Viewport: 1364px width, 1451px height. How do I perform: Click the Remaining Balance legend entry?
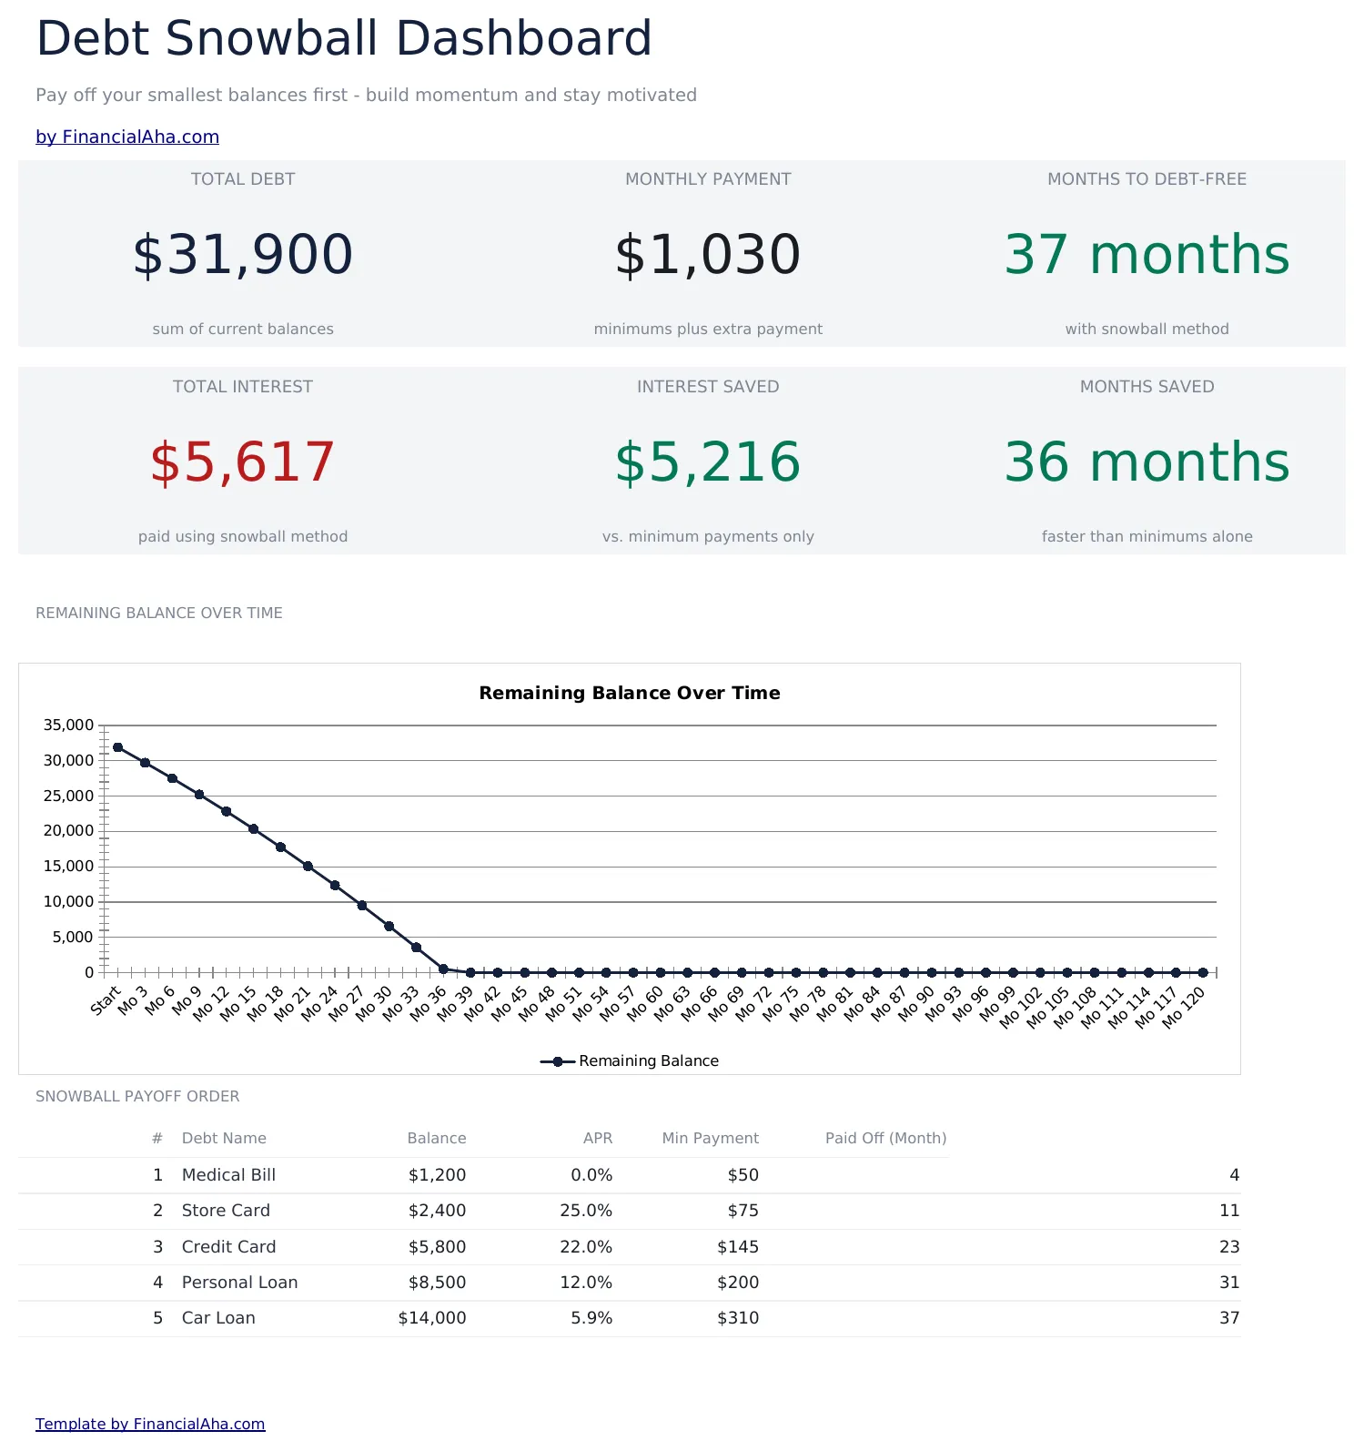tap(630, 1060)
